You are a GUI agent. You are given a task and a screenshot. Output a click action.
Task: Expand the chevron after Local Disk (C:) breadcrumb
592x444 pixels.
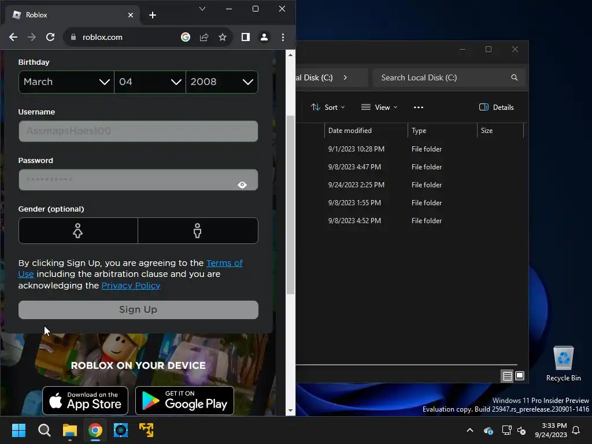pos(345,77)
